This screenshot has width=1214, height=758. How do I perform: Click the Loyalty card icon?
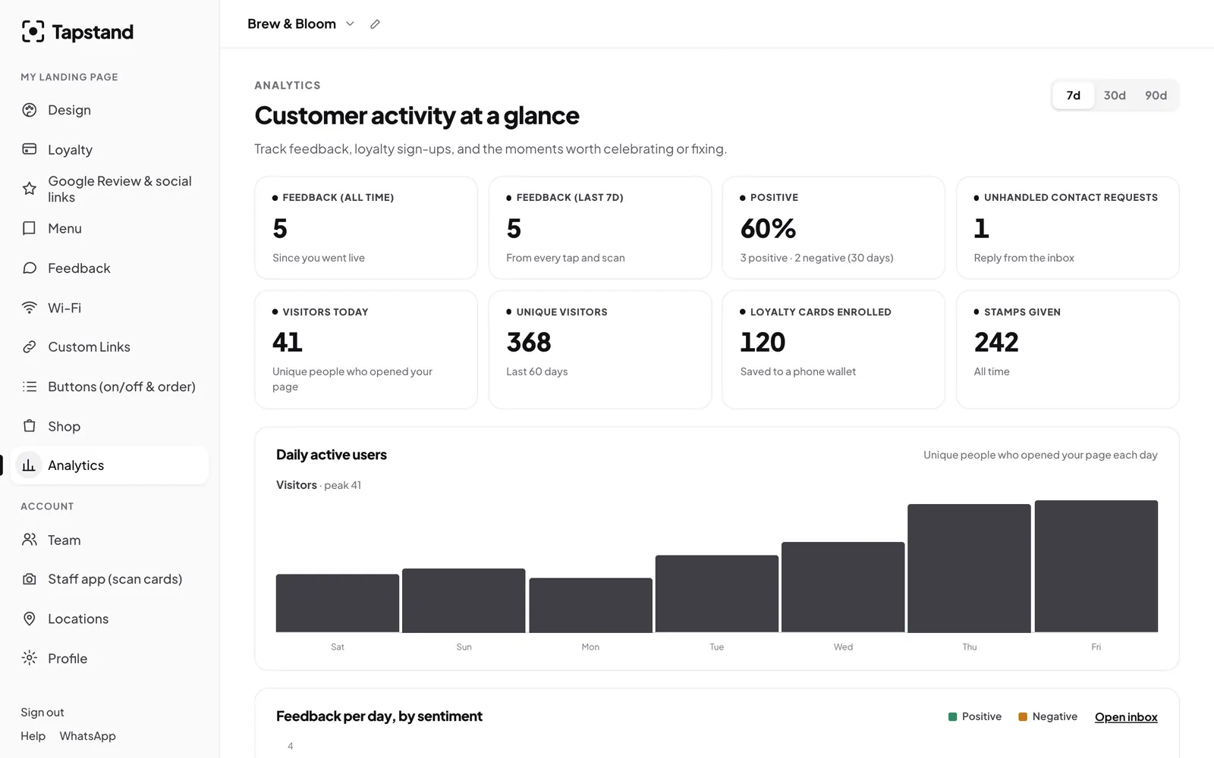tap(30, 149)
